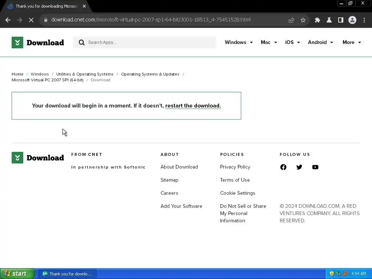This screenshot has width=372, height=279.
Task: Select the 'Thank you for downloading' browser tab
Action: 46,7
